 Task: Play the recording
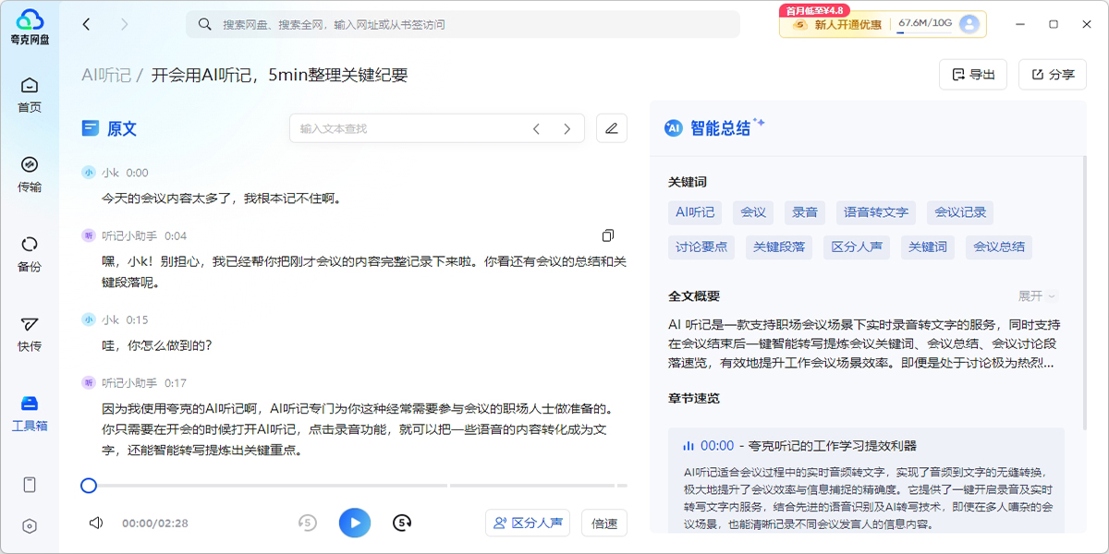coord(355,523)
